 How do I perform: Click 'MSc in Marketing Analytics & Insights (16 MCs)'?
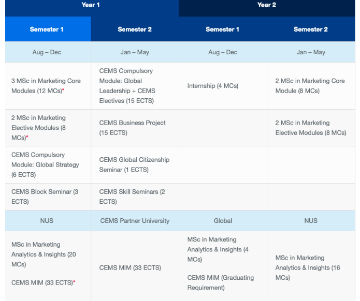(x=308, y=267)
